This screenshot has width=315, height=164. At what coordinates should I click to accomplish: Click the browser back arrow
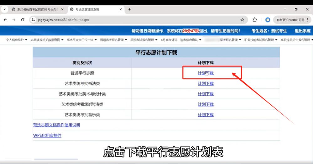pyautogui.click(x=5, y=20)
